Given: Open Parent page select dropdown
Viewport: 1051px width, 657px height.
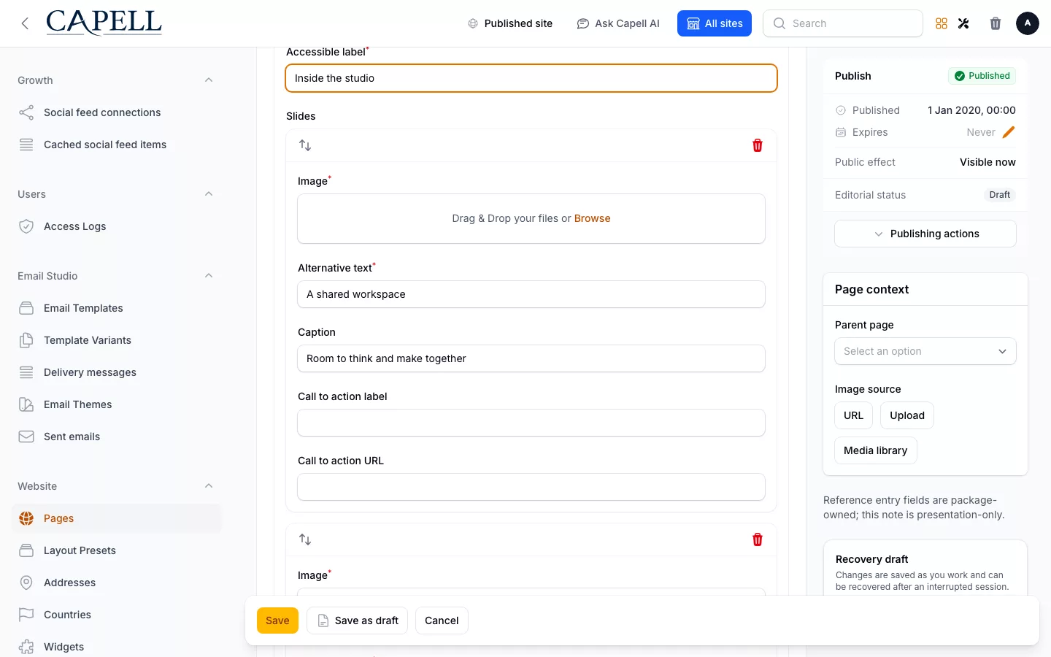Looking at the screenshot, I should coord(925,351).
